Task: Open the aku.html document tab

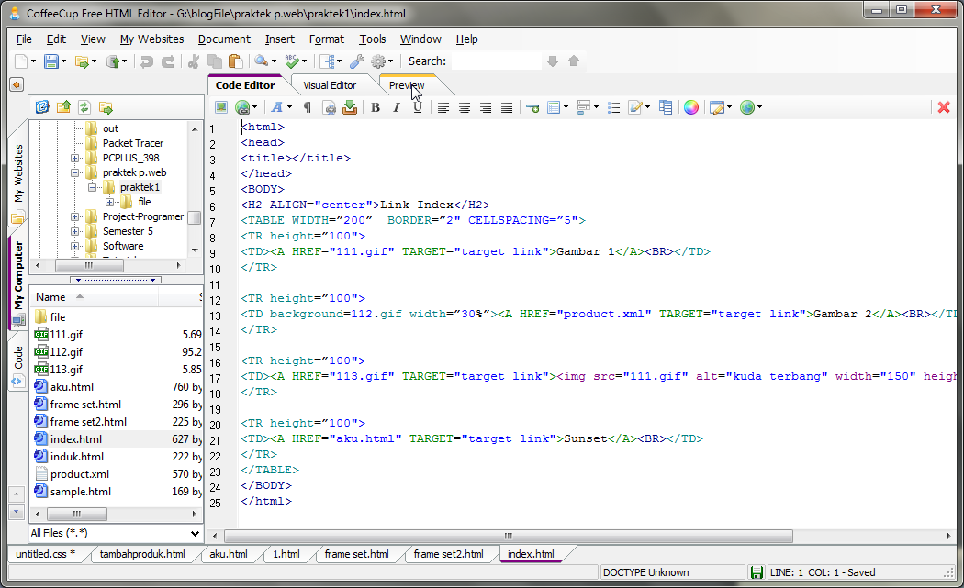Action: click(x=229, y=554)
